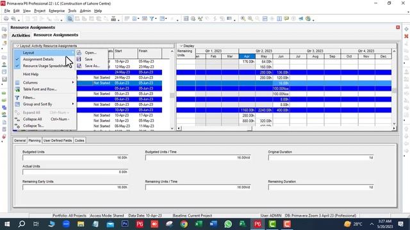Click the Columns icon in context menu
This screenshot has height=230, width=410.
pos(17,82)
